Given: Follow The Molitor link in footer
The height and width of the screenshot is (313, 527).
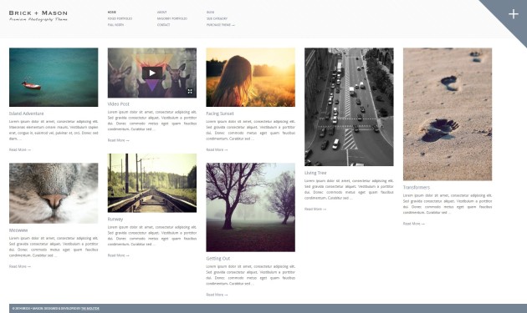Looking at the screenshot, I should pos(90,309).
